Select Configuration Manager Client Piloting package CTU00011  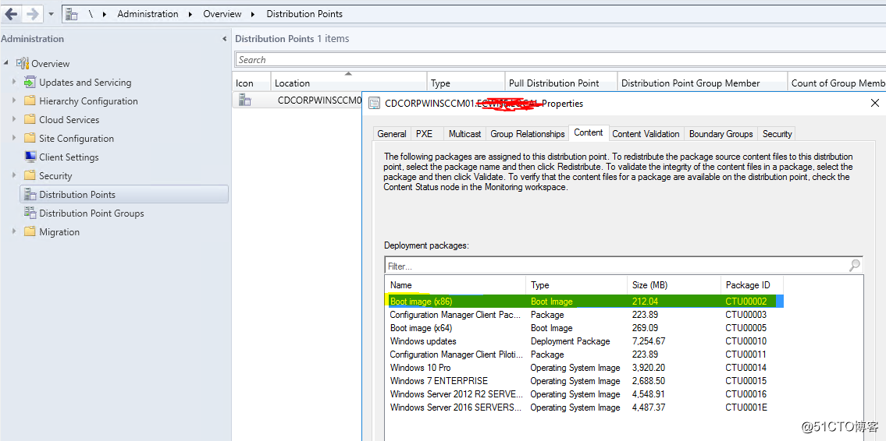pos(584,355)
